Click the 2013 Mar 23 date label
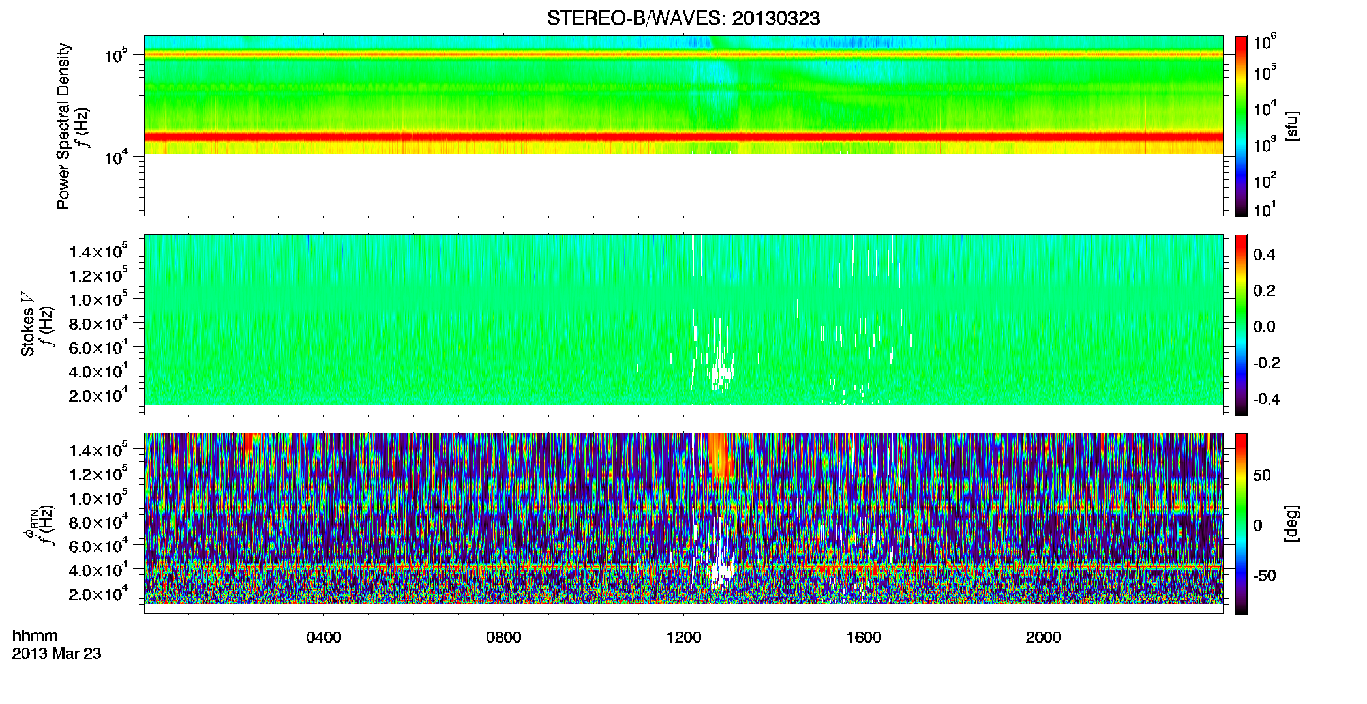 click(57, 654)
